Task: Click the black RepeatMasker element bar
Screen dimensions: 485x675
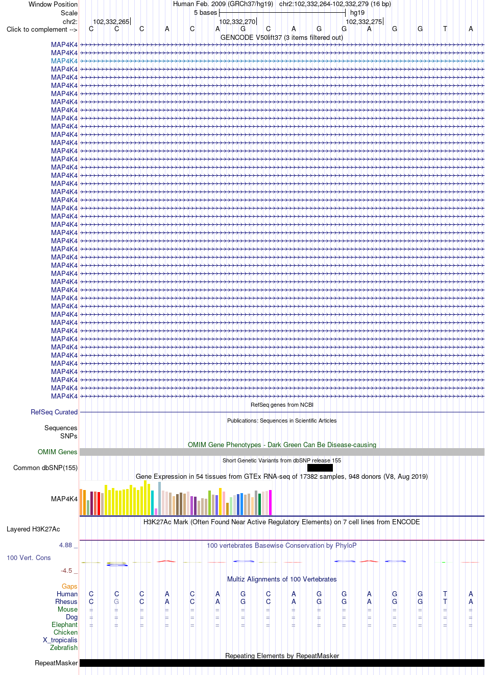Action: [282, 663]
